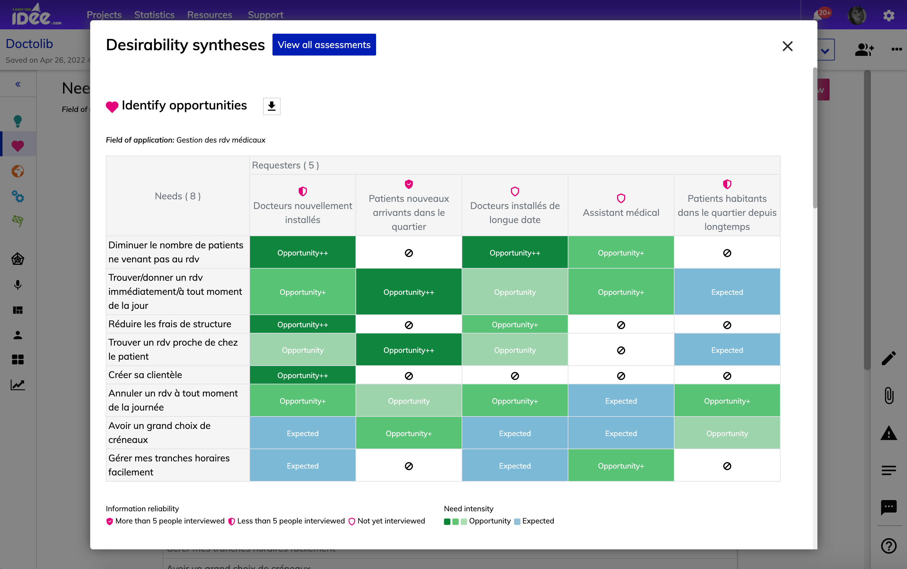Click the warning triangle icon
907x569 pixels.
click(889, 433)
